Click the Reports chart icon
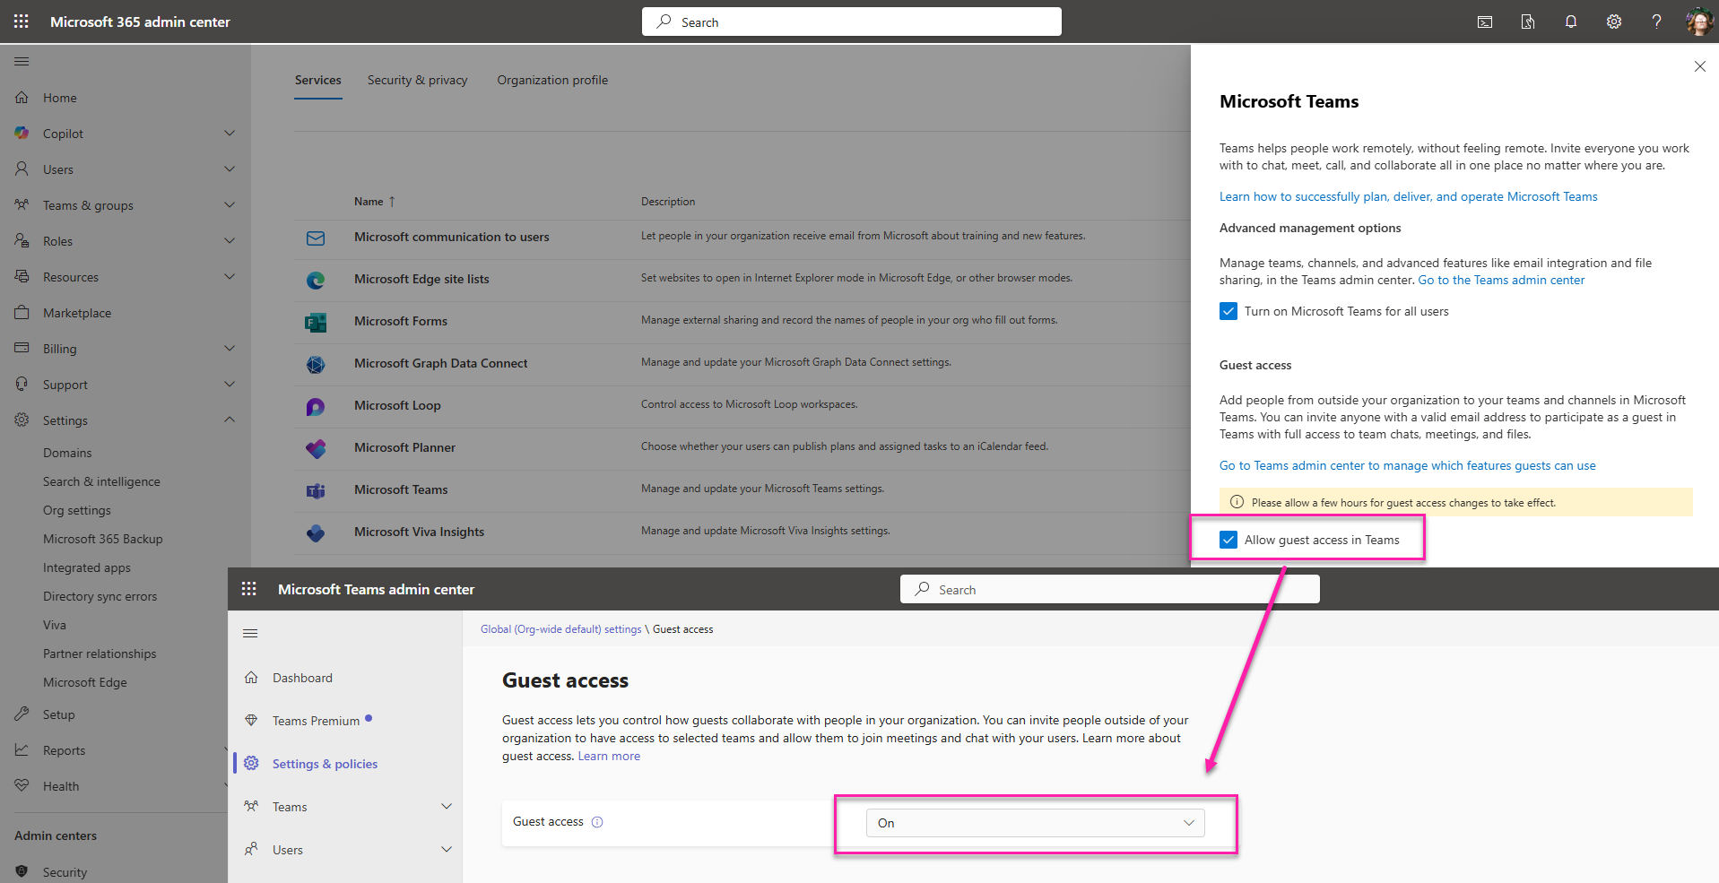 [x=22, y=749]
